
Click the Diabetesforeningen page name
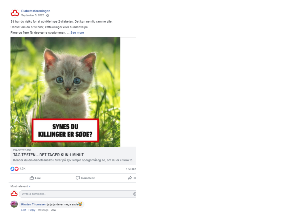(x=36, y=11)
